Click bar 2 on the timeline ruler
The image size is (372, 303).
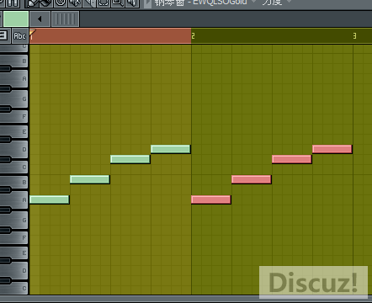click(193, 36)
